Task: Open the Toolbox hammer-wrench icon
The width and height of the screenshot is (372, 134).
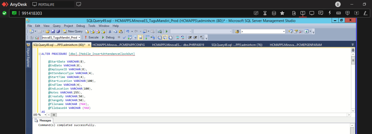Action: 301,31
